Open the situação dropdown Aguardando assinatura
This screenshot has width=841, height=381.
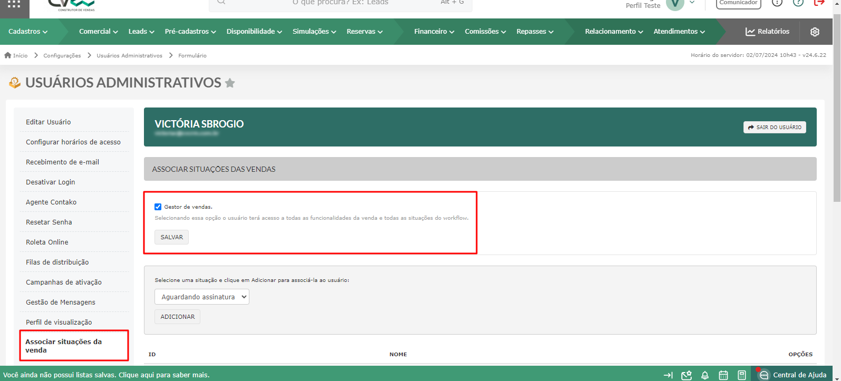(x=202, y=297)
